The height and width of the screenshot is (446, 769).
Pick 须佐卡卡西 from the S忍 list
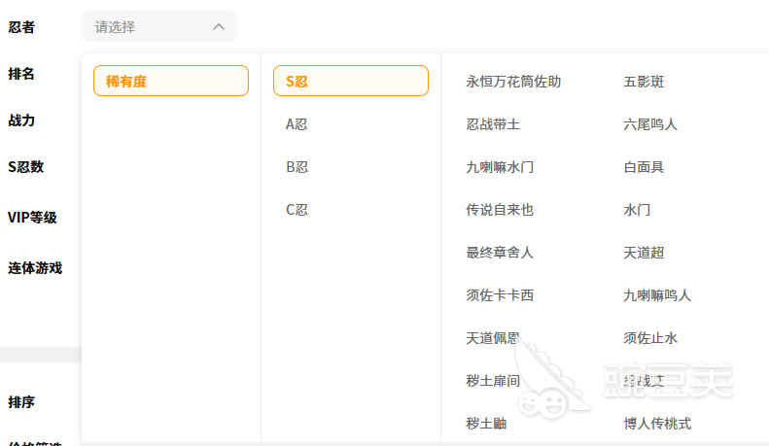click(x=500, y=295)
